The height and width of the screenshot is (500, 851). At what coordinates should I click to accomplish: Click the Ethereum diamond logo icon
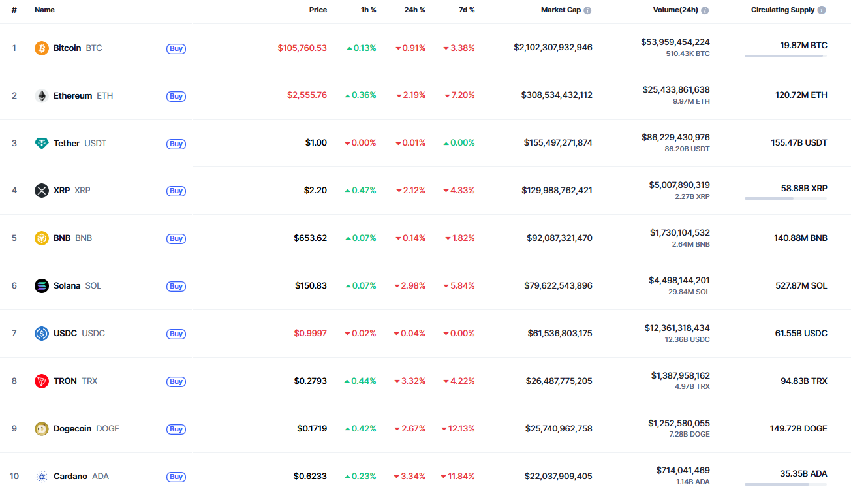point(42,96)
